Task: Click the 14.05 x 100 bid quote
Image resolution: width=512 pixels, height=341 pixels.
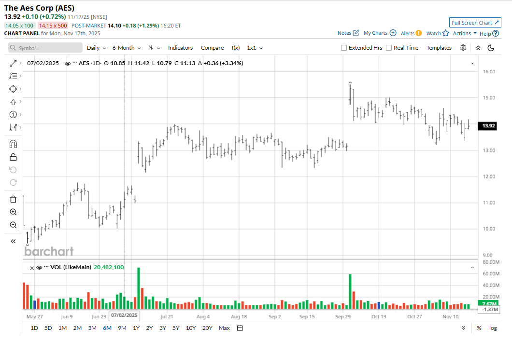Action: pyautogui.click(x=19, y=26)
